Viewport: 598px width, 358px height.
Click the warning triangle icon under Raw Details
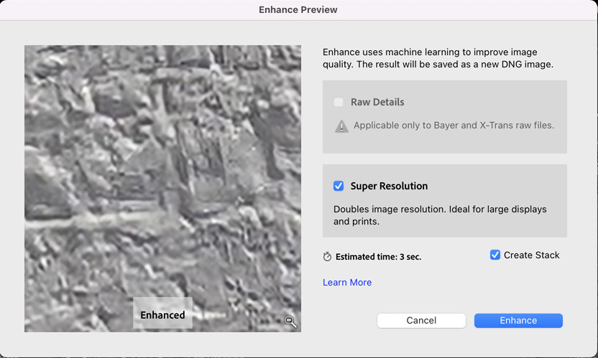pos(341,126)
